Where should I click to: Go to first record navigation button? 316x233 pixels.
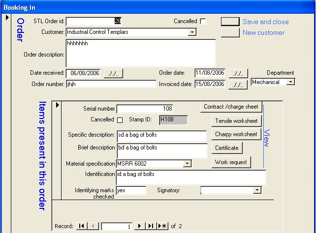[x=82, y=226]
